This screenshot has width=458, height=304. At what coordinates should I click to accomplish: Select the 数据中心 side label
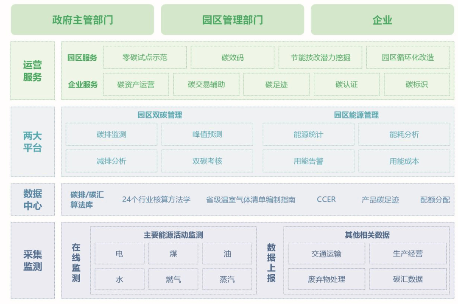click(32, 200)
